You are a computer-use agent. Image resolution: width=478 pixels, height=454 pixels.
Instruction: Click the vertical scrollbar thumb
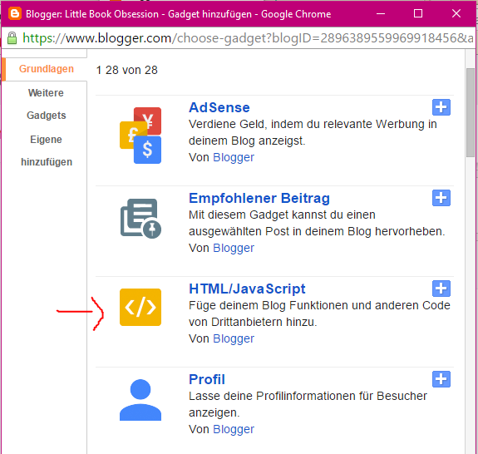coord(471,112)
